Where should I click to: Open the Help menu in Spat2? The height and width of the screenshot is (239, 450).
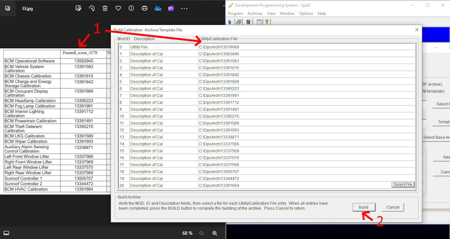pos(322,14)
